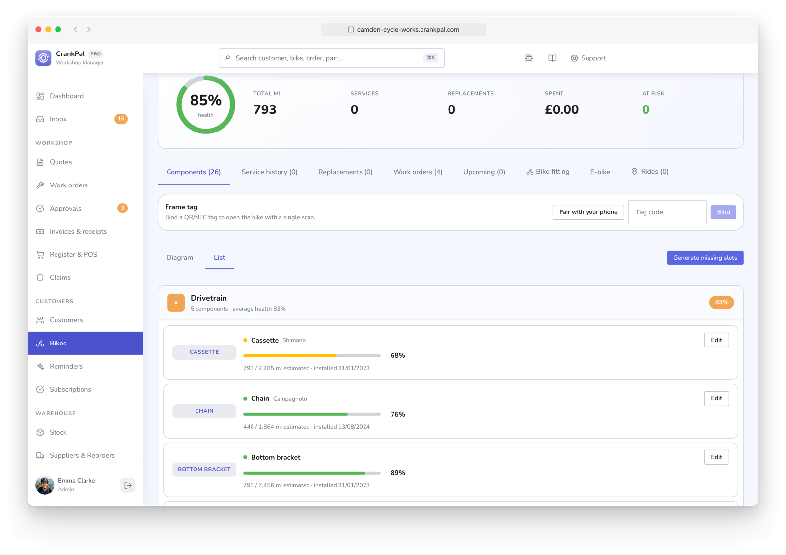Open Reminders page
Screen dimensions: 786x555
[85, 366]
